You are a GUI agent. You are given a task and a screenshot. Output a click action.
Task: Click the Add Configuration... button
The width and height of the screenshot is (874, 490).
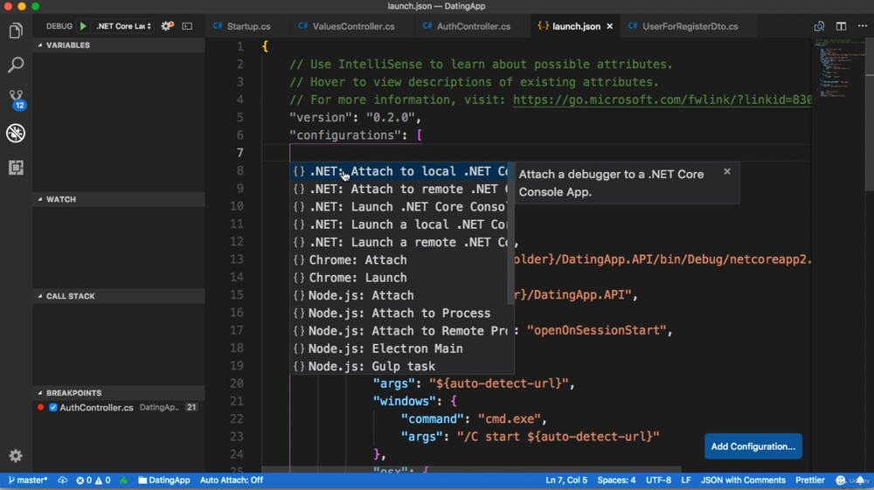click(753, 446)
